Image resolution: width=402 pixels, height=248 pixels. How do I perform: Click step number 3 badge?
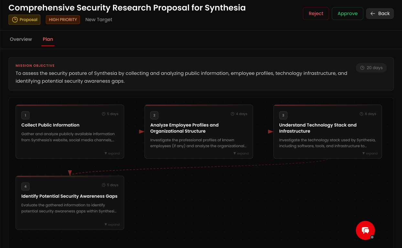(x=283, y=115)
